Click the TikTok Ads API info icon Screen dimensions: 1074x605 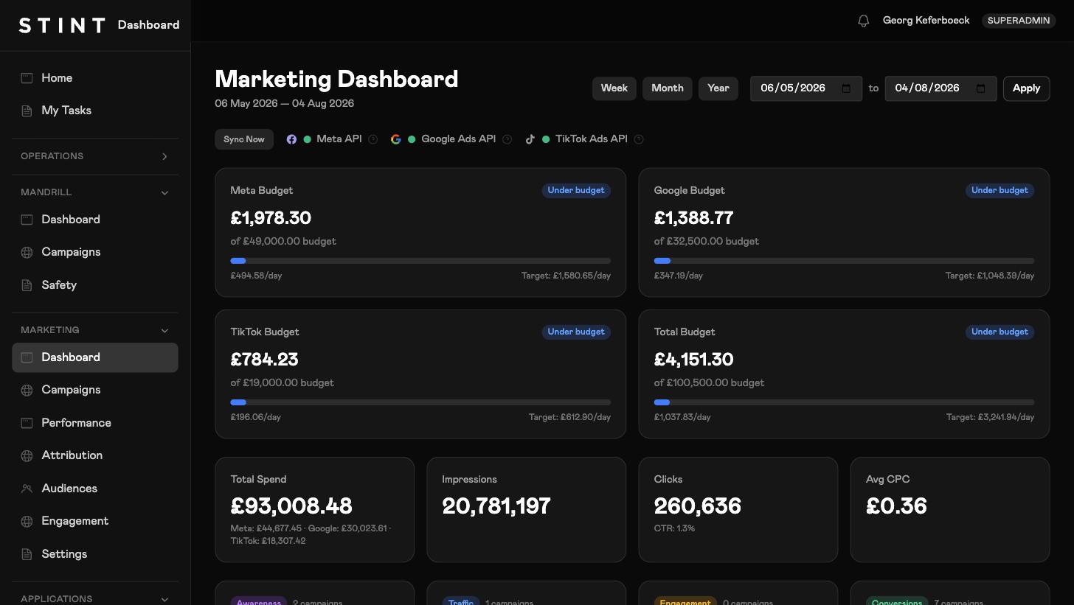pyautogui.click(x=639, y=139)
